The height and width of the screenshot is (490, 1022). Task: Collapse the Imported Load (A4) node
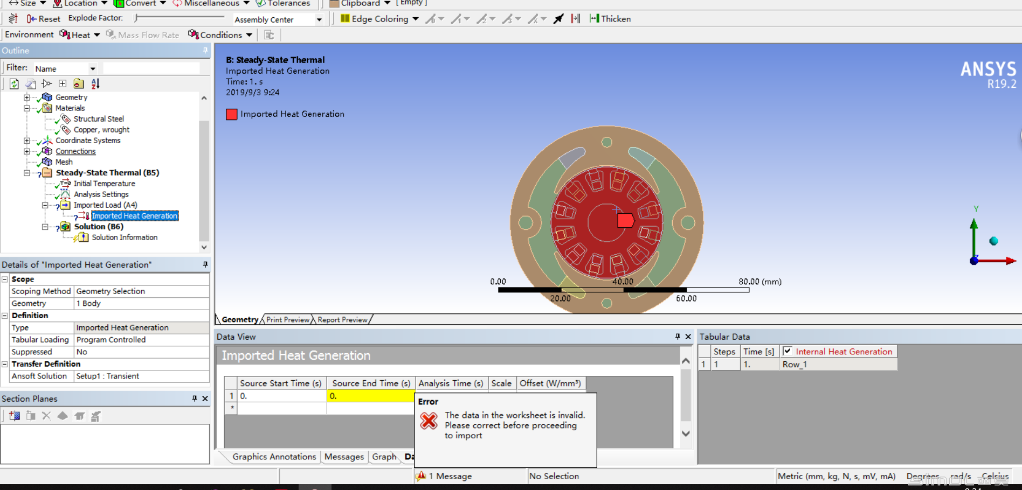(x=45, y=205)
